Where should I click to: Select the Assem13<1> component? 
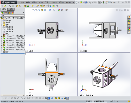pos(14,47)
